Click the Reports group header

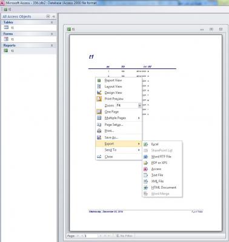pyautogui.click(x=28, y=45)
